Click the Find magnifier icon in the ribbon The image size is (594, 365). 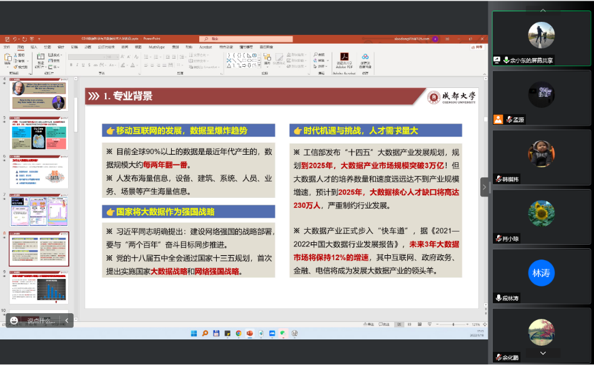point(315,54)
